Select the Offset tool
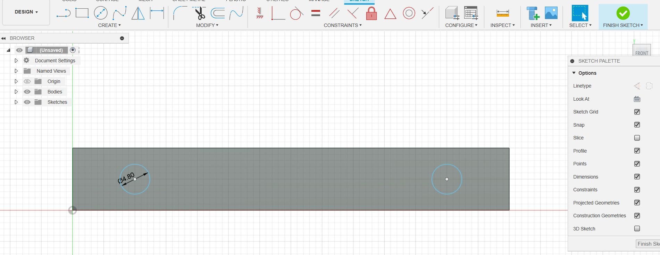The width and height of the screenshot is (660, 255). click(218, 13)
